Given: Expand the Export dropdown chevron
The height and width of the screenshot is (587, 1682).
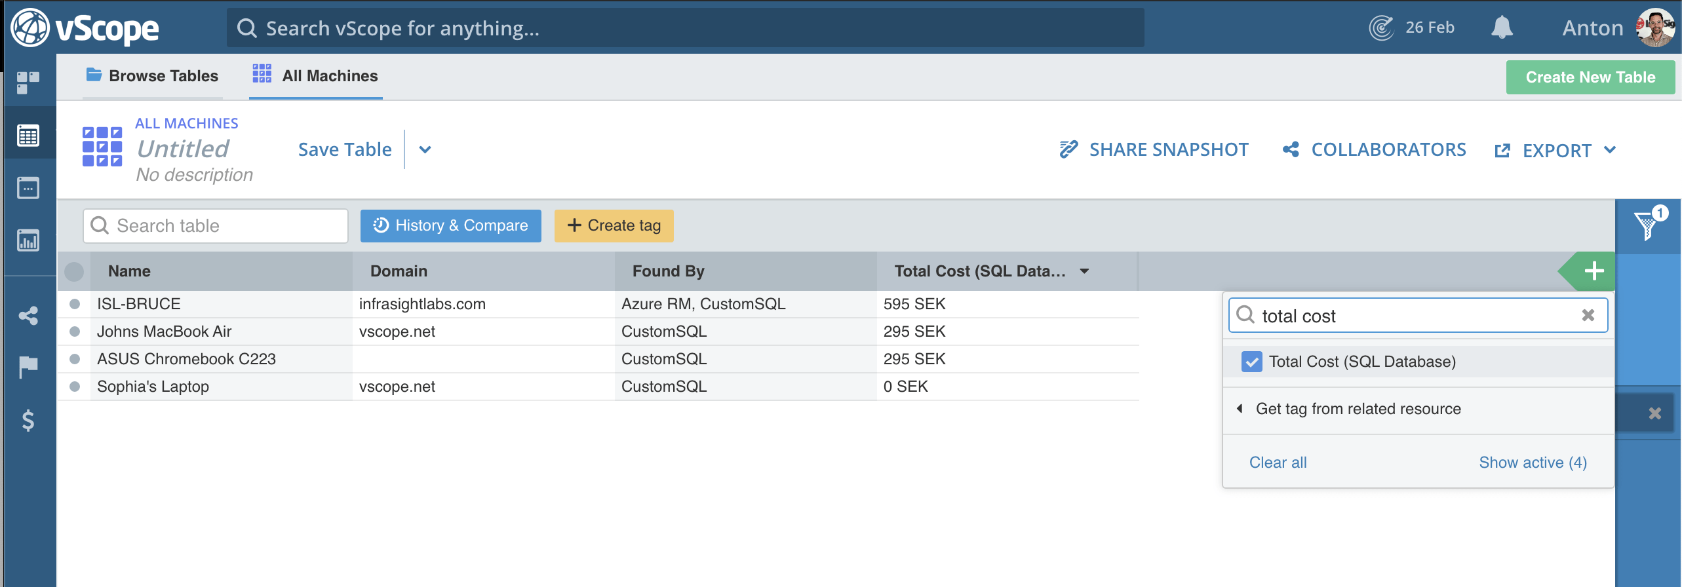Looking at the screenshot, I should tap(1610, 150).
